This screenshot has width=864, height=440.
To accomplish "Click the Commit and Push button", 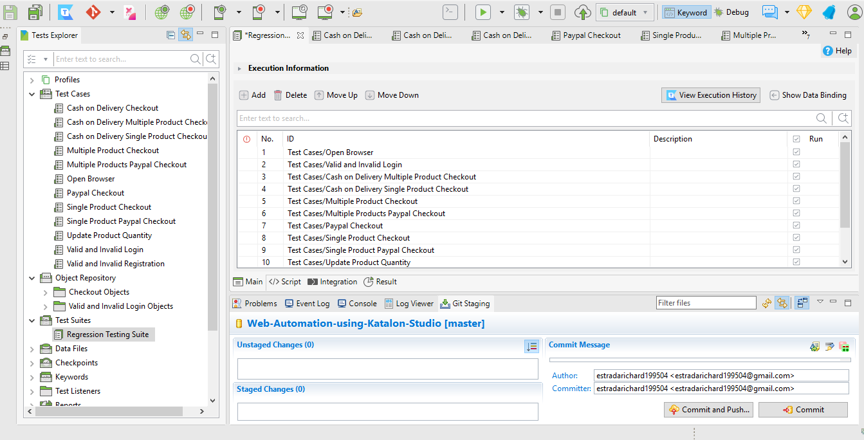I will click(708, 410).
